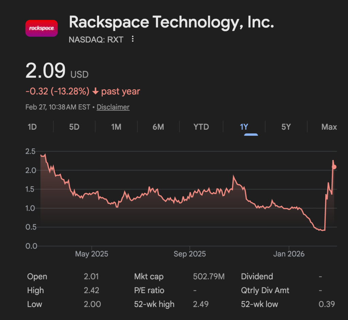Screen dimensions: 348x320
Task: Select the 1D time range tab
Action: (32, 127)
